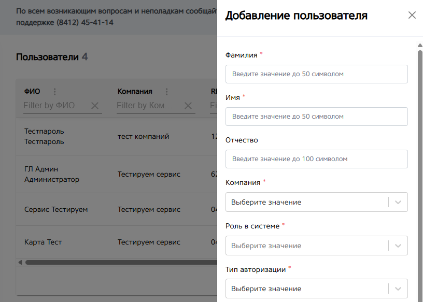Screen dimensions: 423x302
Task: Close the Добавление пользователя panel
Action: point(412,15)
